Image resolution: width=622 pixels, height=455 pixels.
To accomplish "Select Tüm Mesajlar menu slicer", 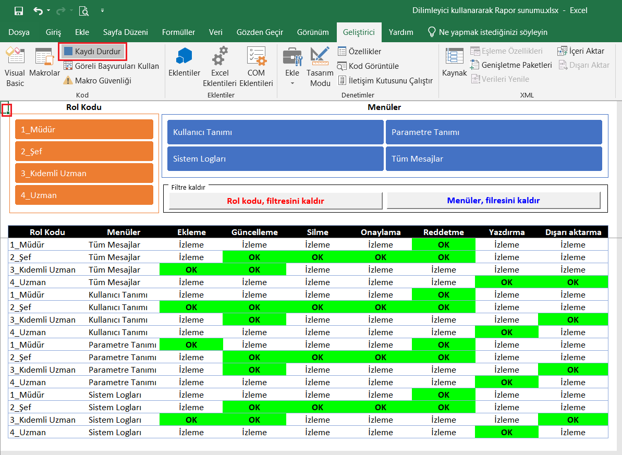I will tap(494, 158).
